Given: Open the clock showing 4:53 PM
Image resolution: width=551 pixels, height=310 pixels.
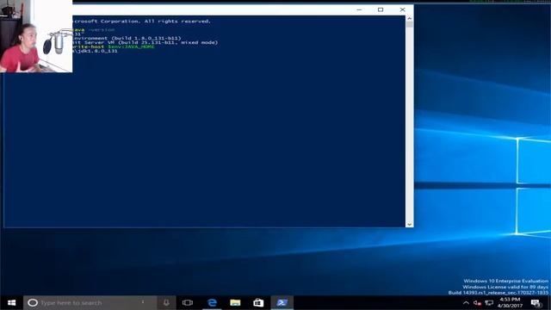Looking at the screenshot, I should point(510,302).
